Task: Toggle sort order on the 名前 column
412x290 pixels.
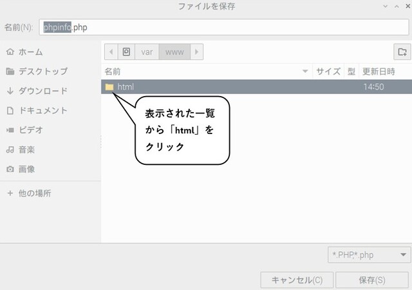Action: tap(207, 72)
